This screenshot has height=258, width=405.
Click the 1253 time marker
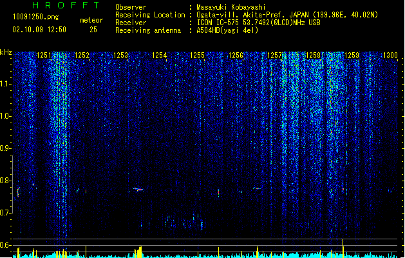coord(120,55)
